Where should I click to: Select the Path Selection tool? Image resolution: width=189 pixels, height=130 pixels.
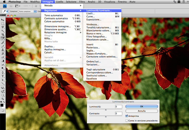click(3, 80)
